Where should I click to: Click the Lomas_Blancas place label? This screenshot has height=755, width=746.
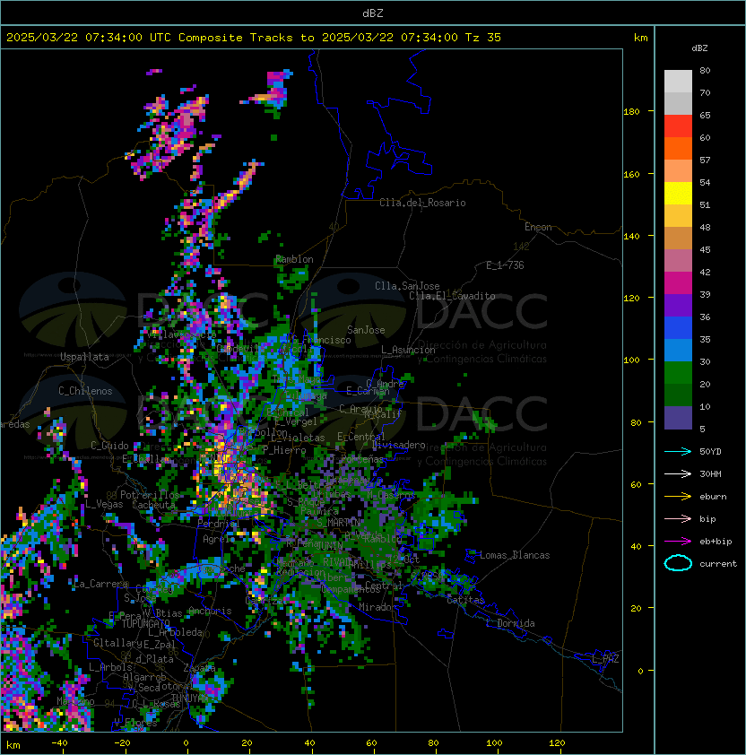pyautogui.click(x=515, y=555)
